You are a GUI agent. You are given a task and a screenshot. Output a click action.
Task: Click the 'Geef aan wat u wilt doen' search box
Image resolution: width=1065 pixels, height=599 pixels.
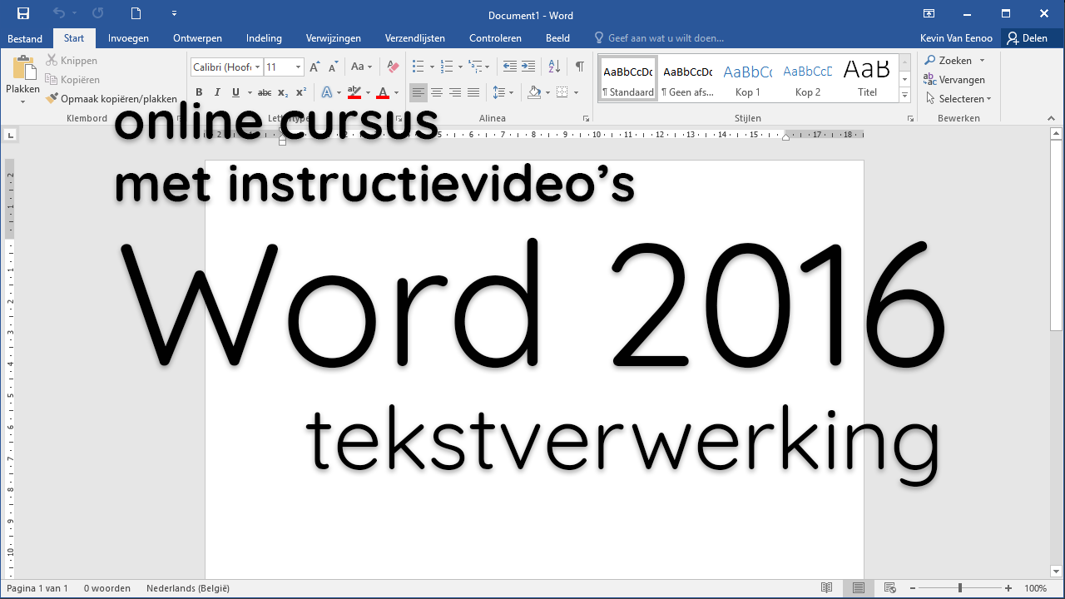click(658, 38)
